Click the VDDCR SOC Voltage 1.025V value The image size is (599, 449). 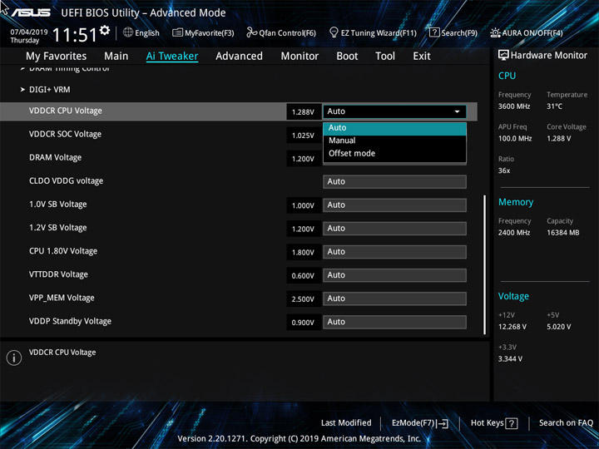303,136
